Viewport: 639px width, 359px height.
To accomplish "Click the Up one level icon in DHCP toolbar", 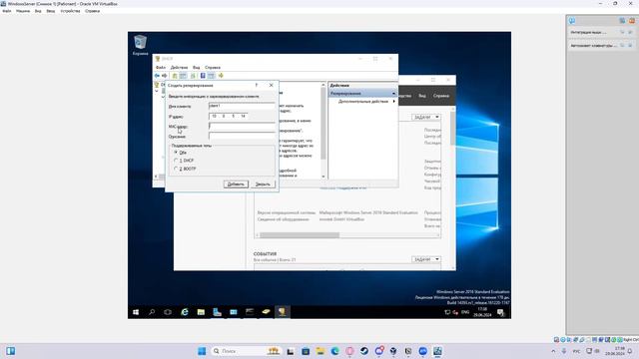I will click(175, 76).
